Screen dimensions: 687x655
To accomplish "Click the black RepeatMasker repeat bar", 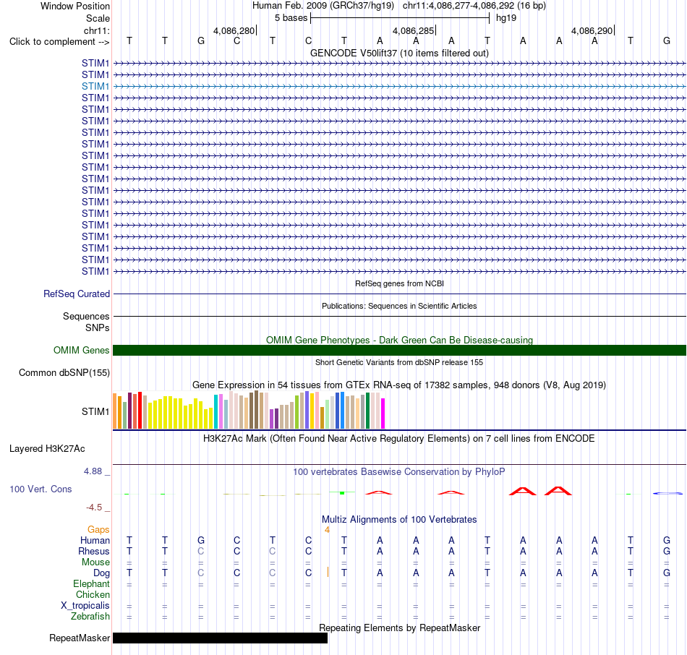I will (220, 638).
